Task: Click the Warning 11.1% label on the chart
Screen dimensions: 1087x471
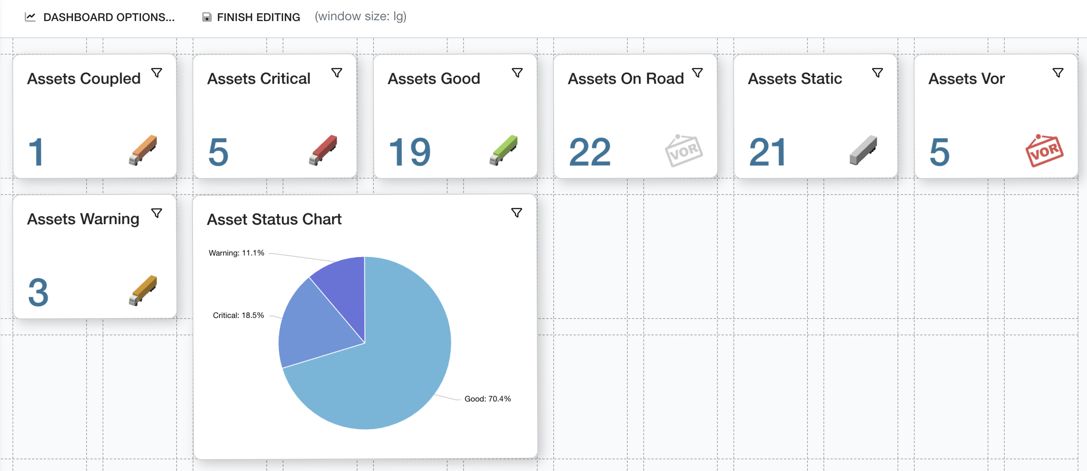Action: click(x=236, y=253)
